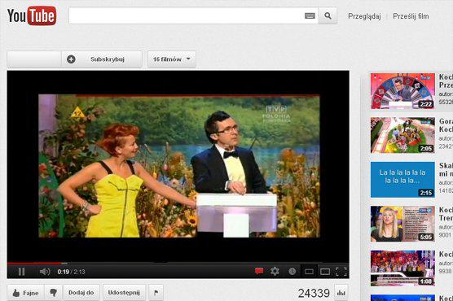This screenshot has width=453, height=301.
Task: Like the video with Fajne
Action: [x=25, y=293]
